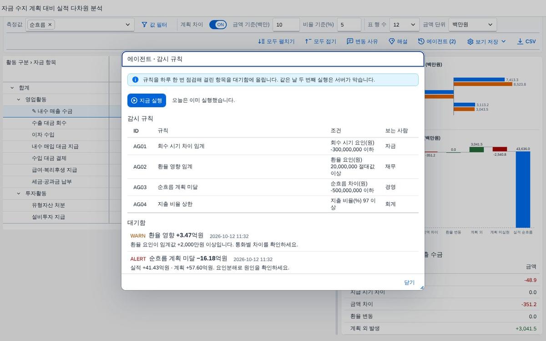Close the dialog with 닫기
This screenshot has width=546, height=341.
409,282
